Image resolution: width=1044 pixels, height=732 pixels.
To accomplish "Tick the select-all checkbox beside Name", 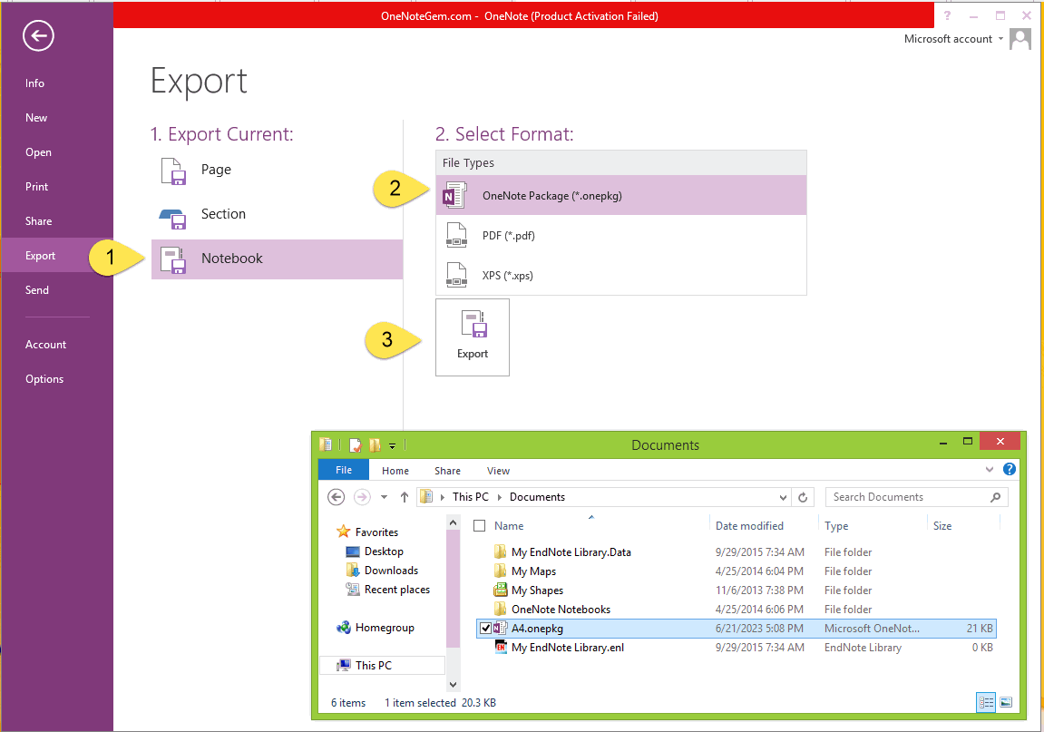I will [480, 526].
